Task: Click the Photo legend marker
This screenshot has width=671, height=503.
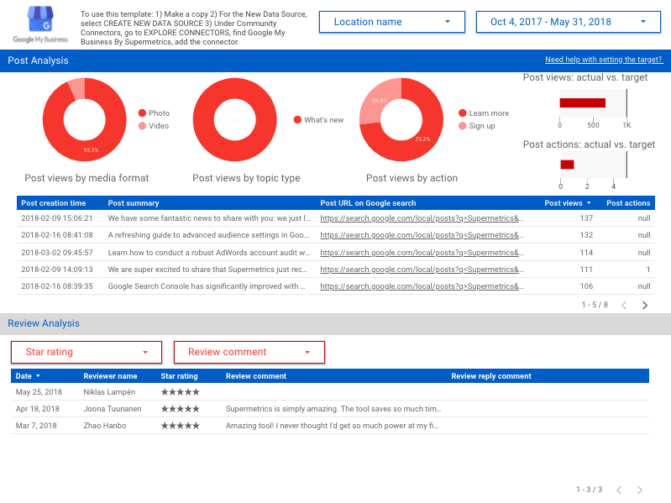Action: pyautogui.click(x=142, y=113)
